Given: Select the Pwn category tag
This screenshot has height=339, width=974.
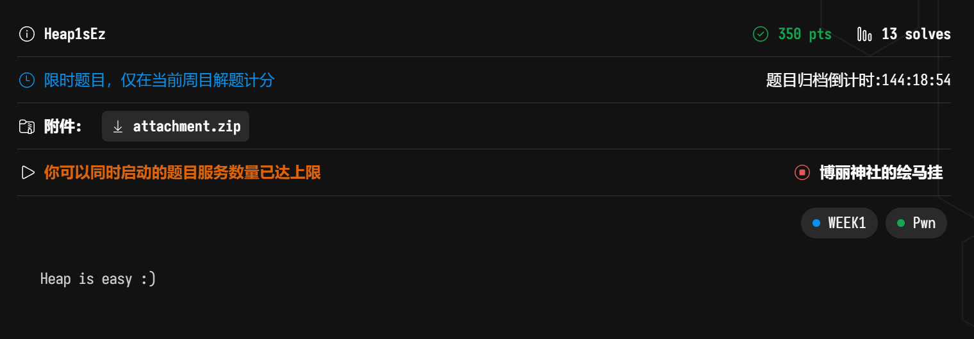Looking at the screenshot, I should [916, 223].
